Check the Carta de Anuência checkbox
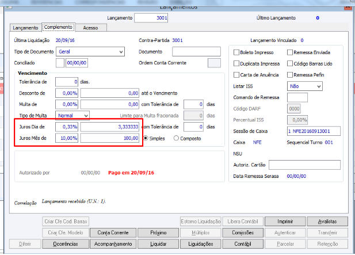 pos(236,75)
